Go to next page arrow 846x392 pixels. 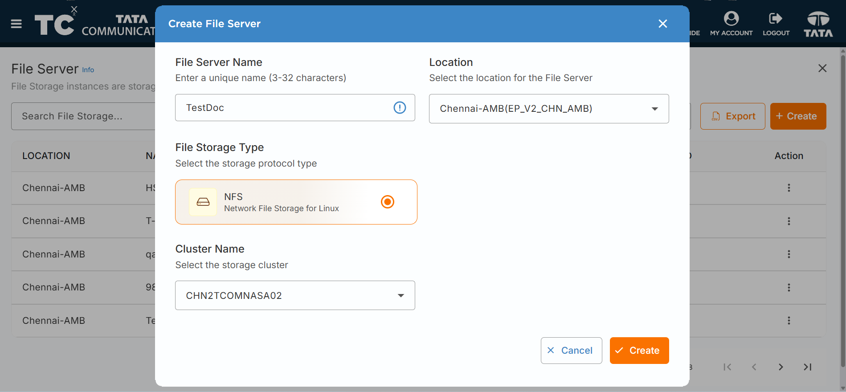[781, 367]
